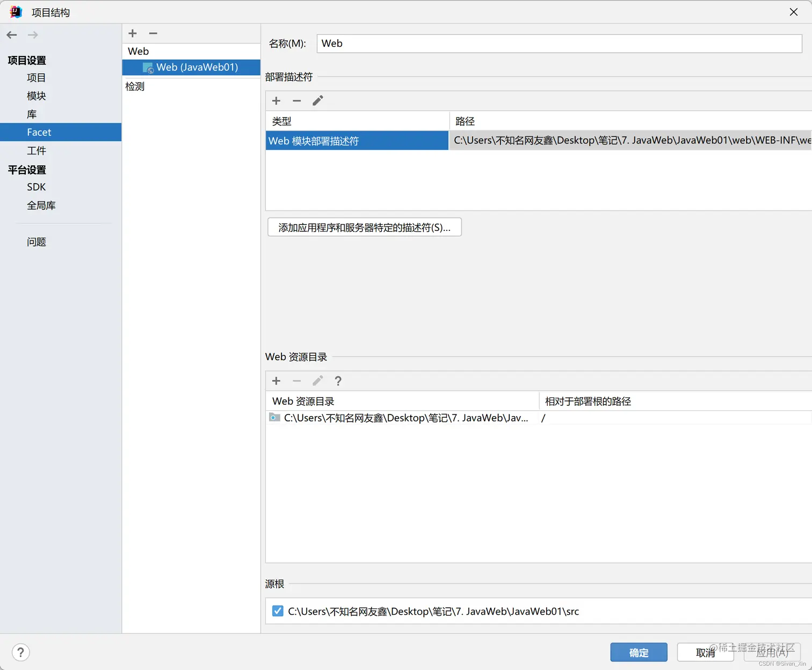Open the 项目 settings page
The image size is (812, 670).
click(36, 78)
